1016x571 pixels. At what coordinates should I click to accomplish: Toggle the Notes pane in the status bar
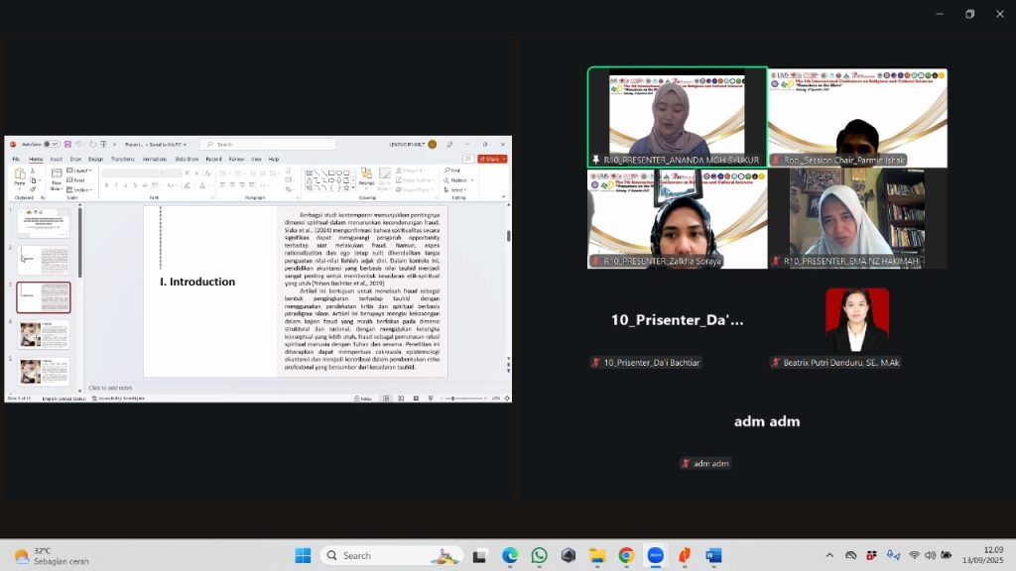[x=363, y=398]
